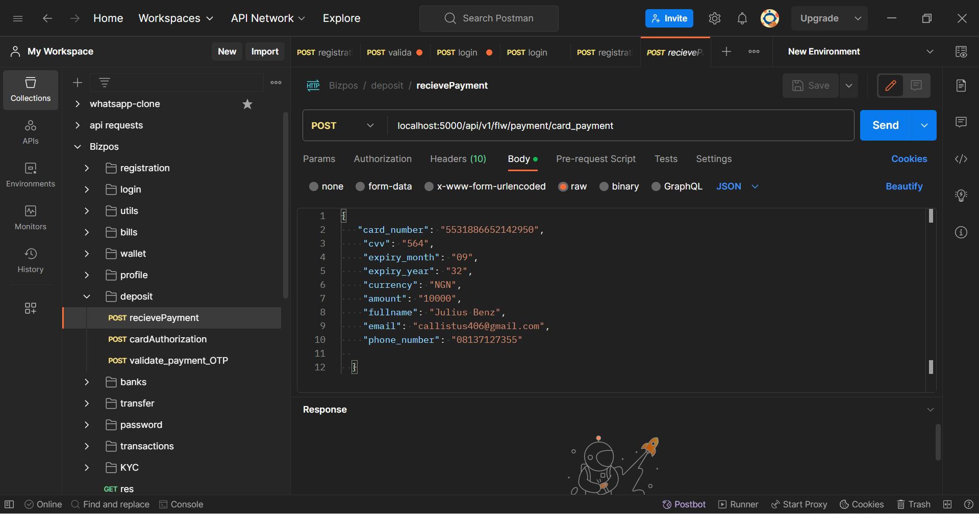Click the Invite button
This screenshot has width=979, height=514.
tap(669, 18)
